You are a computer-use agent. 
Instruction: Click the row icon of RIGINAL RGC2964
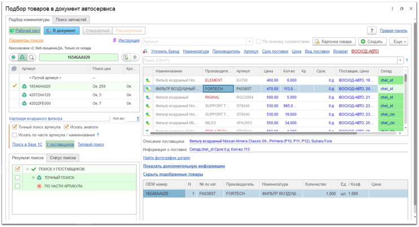tap(148, 98)
